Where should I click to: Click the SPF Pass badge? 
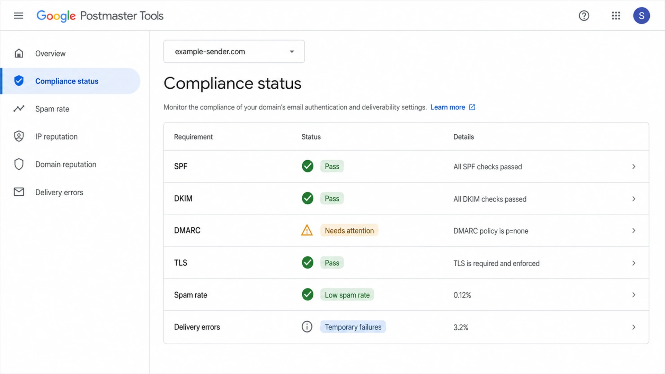(x=332, y=167)
